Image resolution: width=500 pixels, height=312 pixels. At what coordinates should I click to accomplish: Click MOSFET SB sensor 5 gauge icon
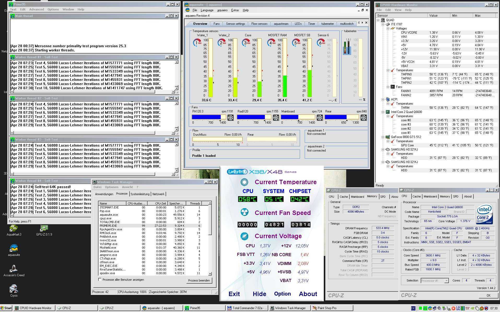(296, 43)
